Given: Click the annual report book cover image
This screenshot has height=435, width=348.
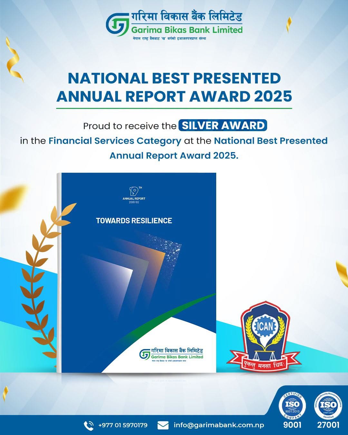Looking at the screenshot, I should (136, 273).
